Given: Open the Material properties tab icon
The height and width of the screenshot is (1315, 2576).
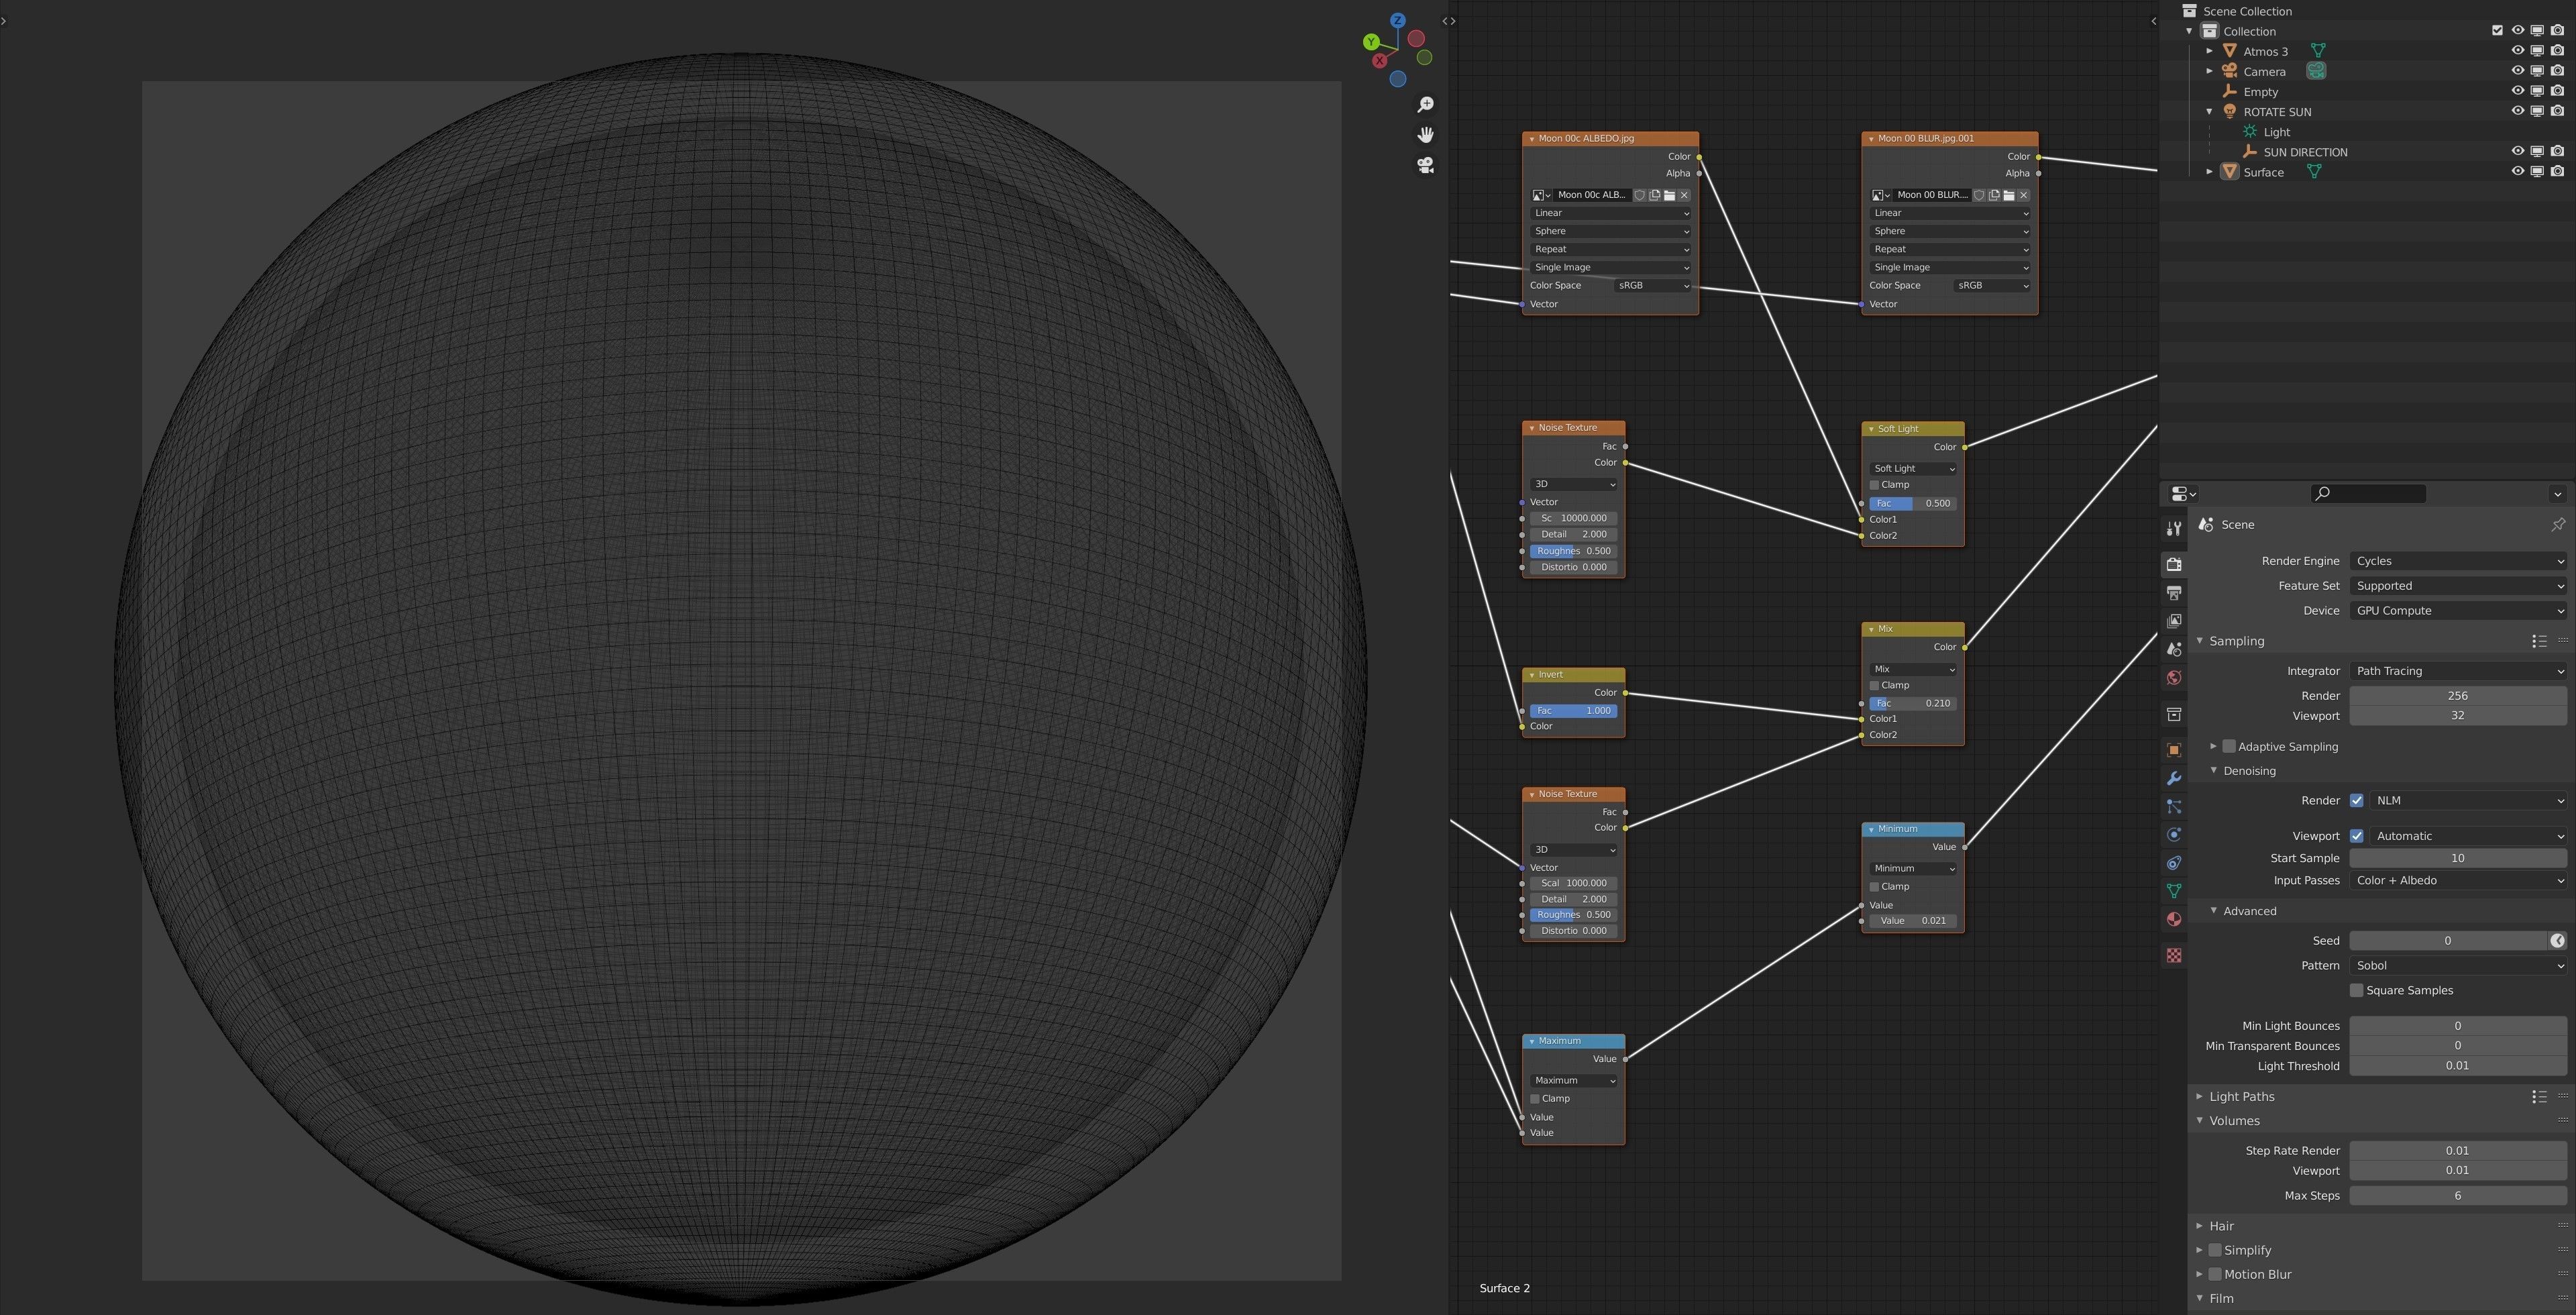Looking at the screenshot, I should click(x=2173, y=919).
